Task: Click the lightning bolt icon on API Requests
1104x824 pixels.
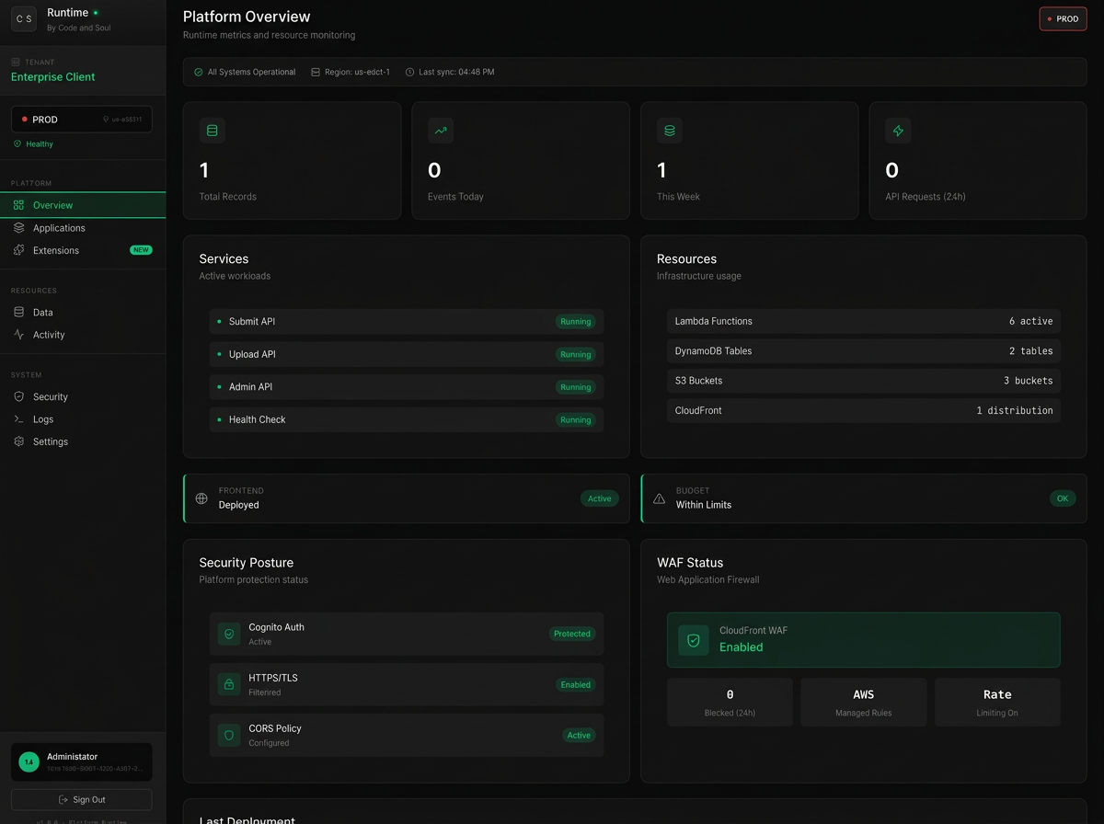Action: click(898, 131)
